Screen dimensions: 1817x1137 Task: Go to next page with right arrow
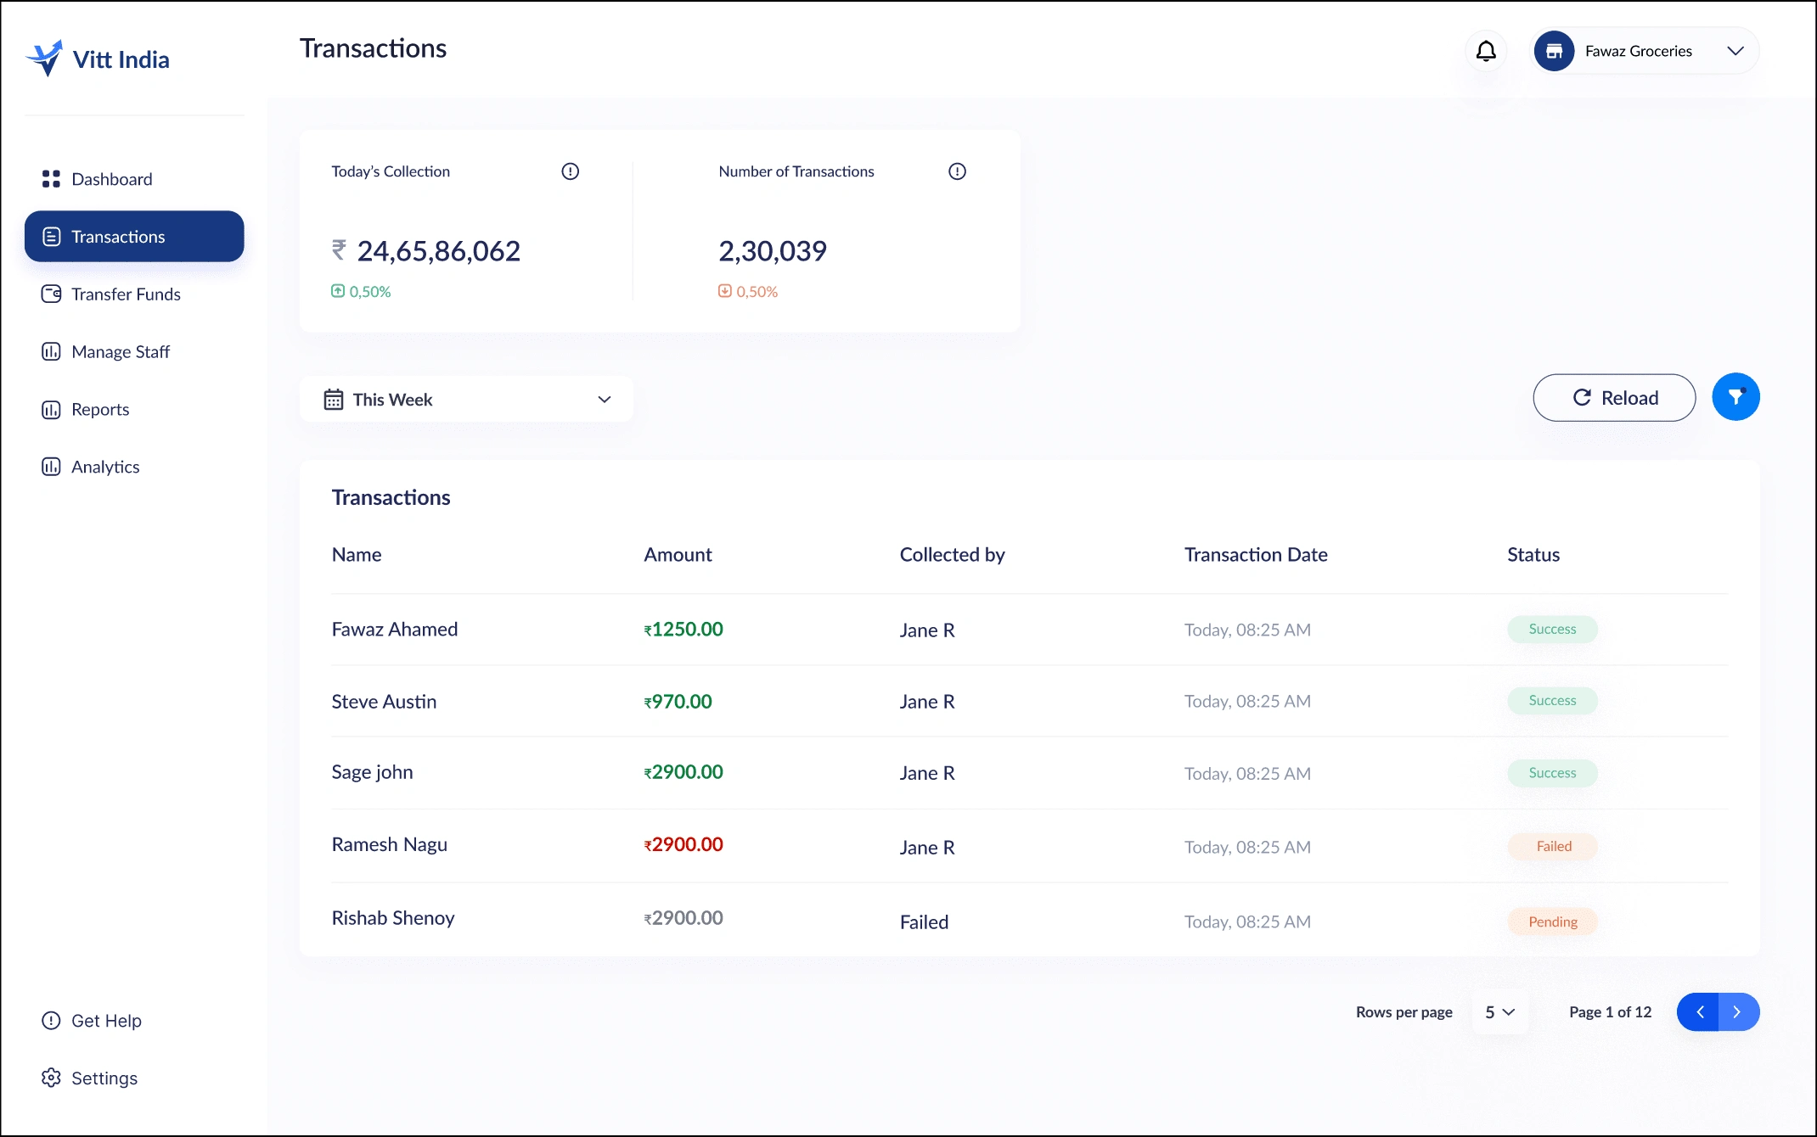[1739, 1011]
